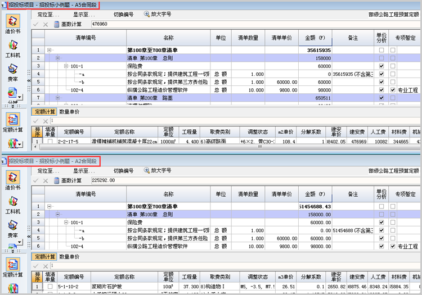Click 显示至... in A5合同段 toolbar

click(84, 15)
